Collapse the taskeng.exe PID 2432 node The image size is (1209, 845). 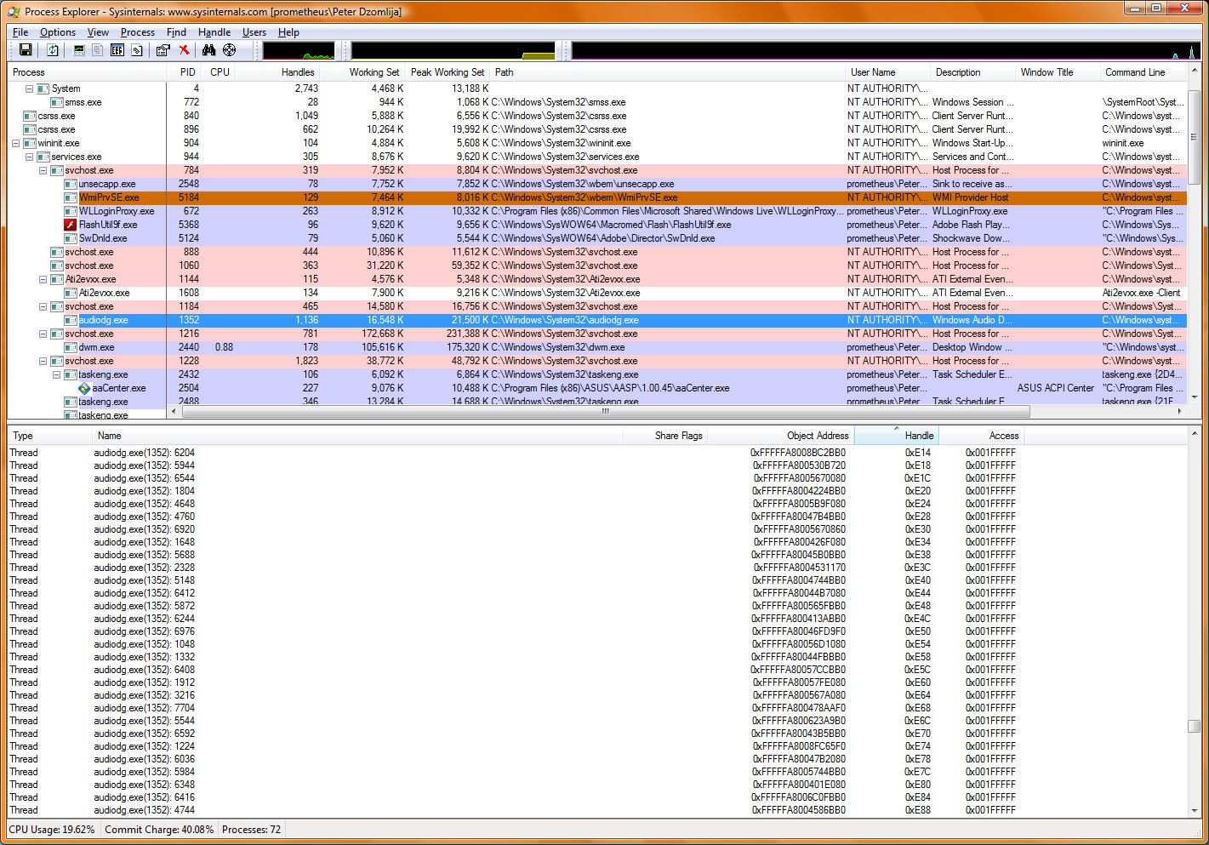coord(56,374)
